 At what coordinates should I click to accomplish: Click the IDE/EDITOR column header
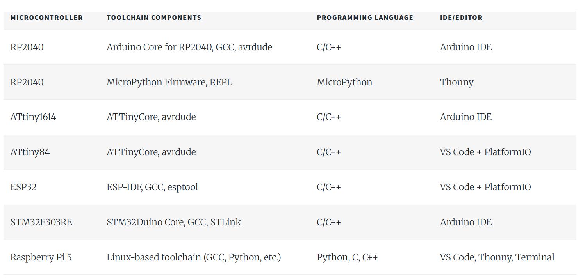coord(461,18)
